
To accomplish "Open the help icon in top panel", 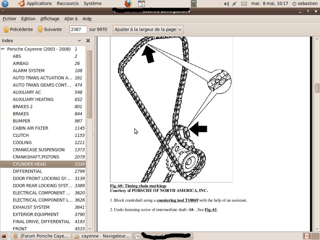I will pos(5,3).
